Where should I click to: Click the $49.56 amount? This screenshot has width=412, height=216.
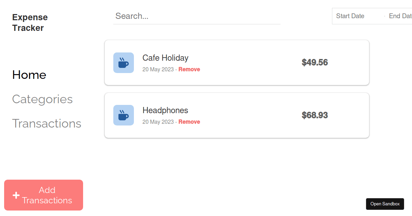(314, 62)
